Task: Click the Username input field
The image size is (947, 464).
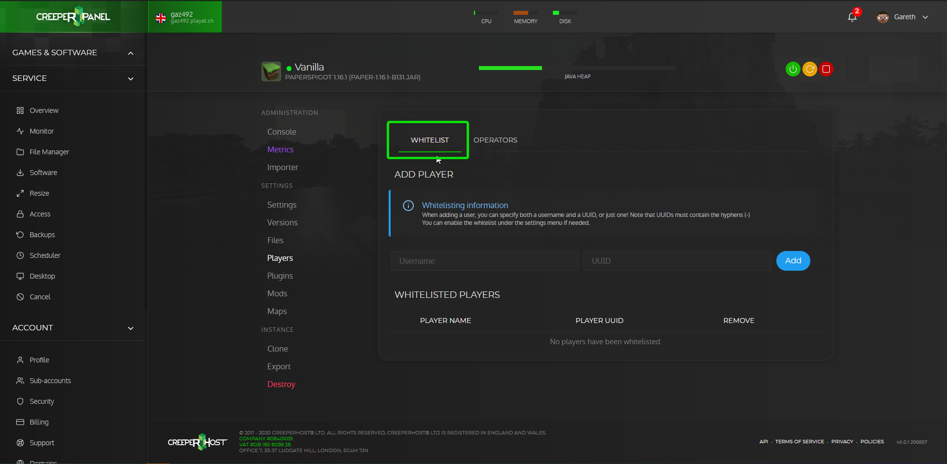Action: pos(484,261)
